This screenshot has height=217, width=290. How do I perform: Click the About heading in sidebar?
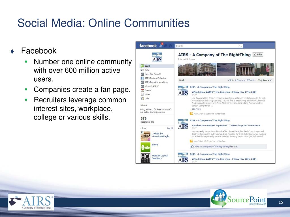coord(144,105)
